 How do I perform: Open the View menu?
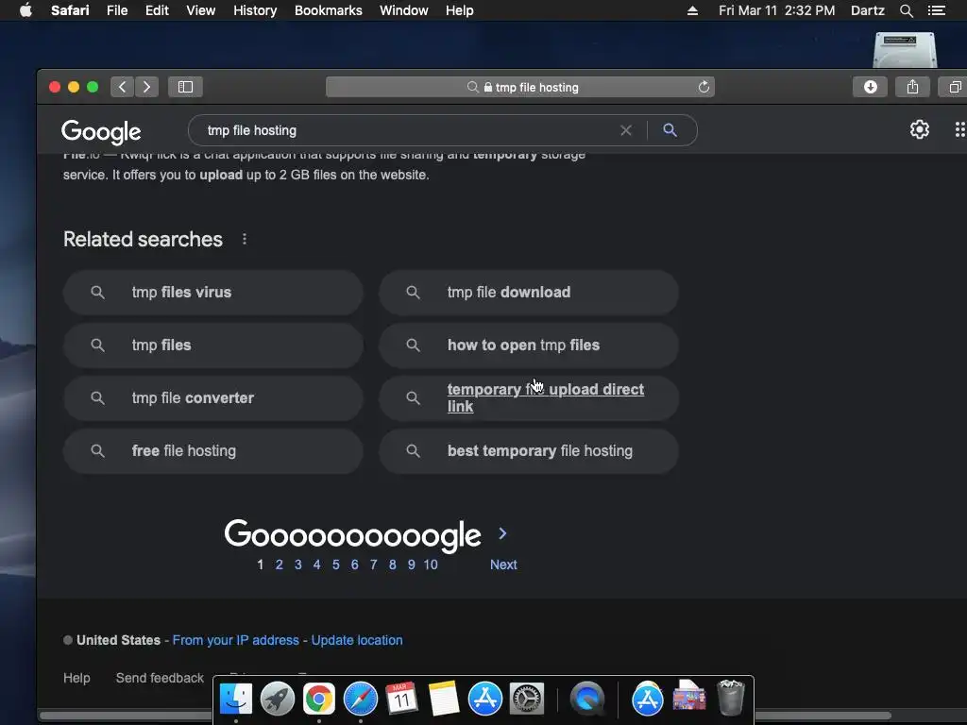click(x=200, y=10)
